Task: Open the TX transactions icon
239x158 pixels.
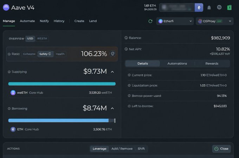Action: (219, 7)
